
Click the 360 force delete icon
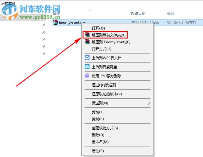click(x=87, y=75)
